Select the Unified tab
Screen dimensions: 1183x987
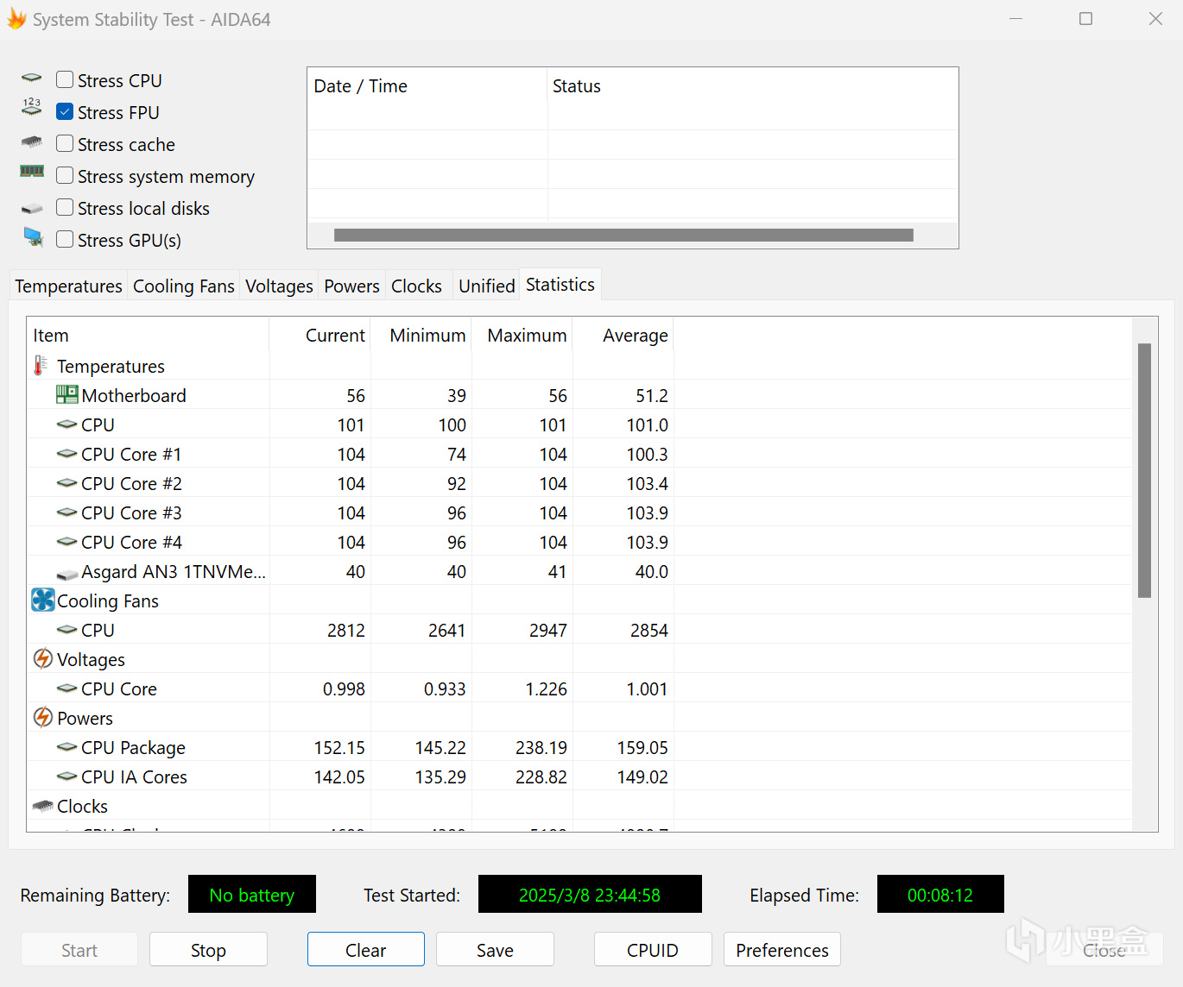[x=487, y=286]
